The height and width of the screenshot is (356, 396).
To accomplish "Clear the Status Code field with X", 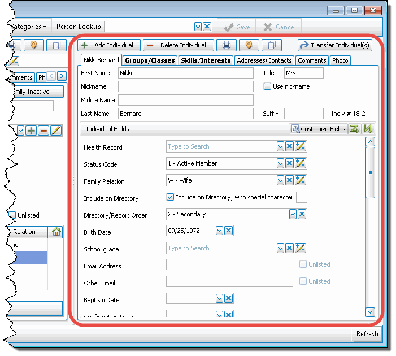I will (x=290, y=163).
